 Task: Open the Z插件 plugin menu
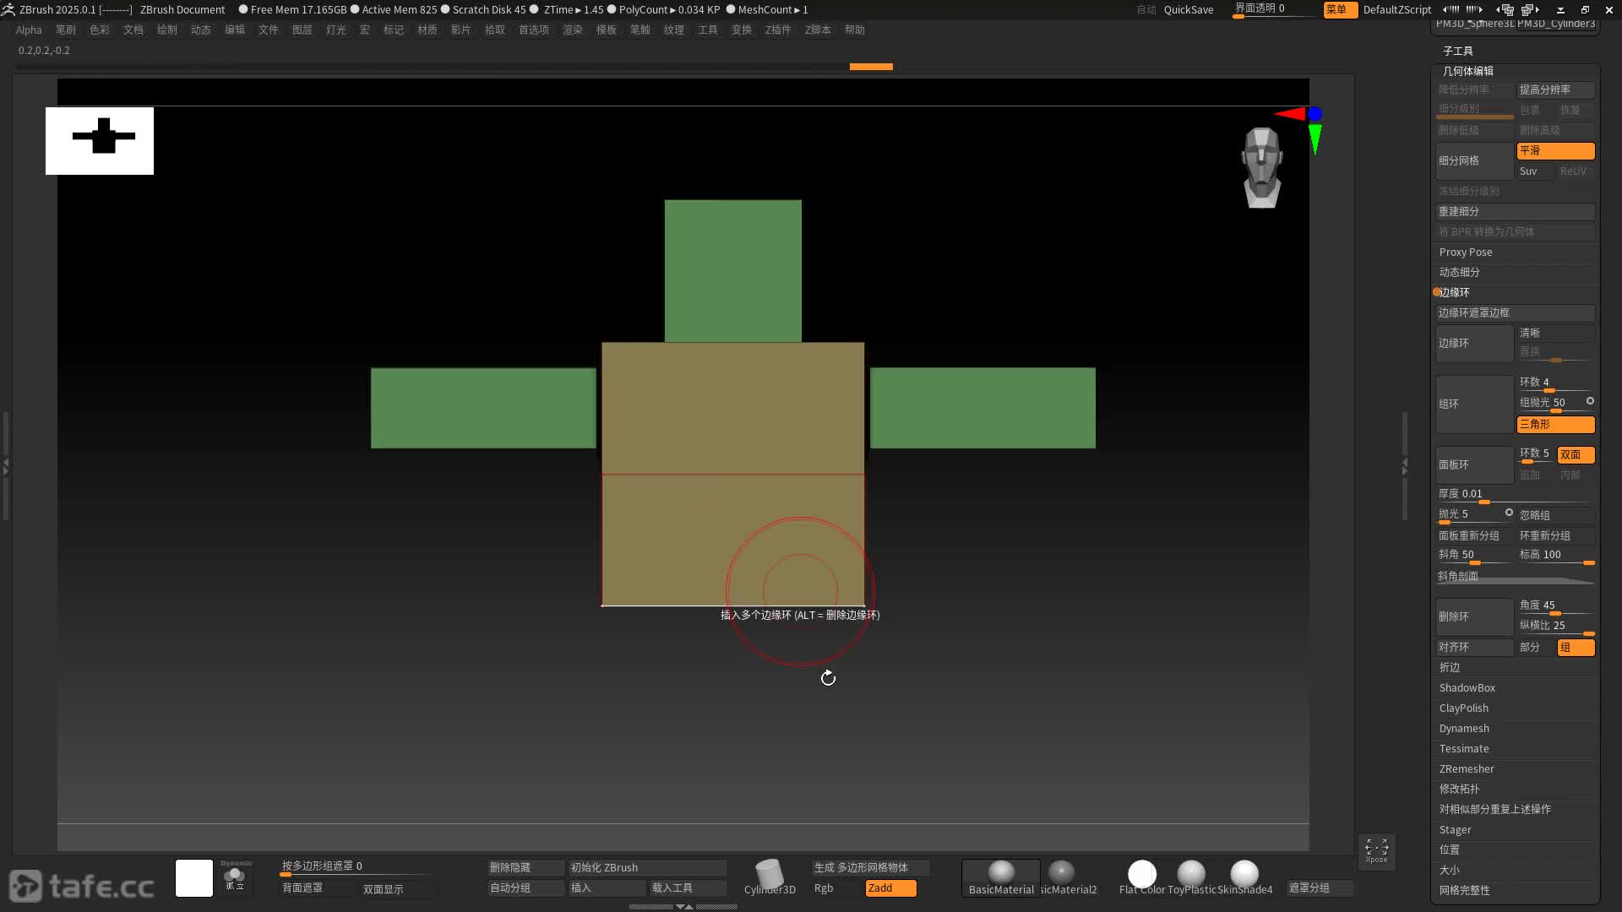[x=777, y=30]
